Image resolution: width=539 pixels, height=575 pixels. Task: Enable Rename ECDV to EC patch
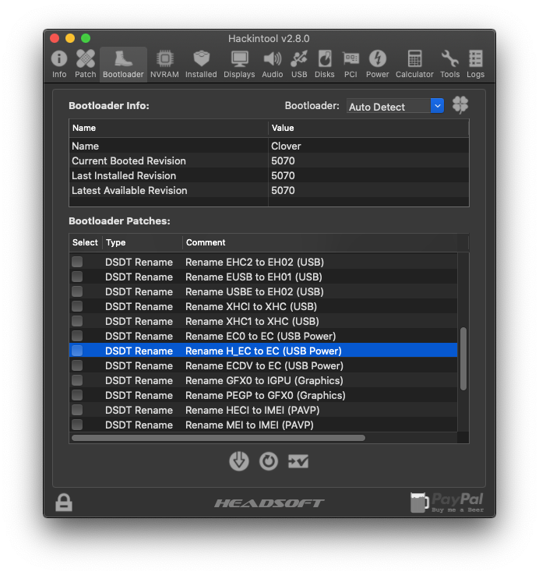point(77,365)
